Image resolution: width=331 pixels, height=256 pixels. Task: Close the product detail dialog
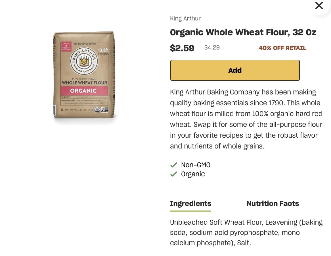(319, 5)
